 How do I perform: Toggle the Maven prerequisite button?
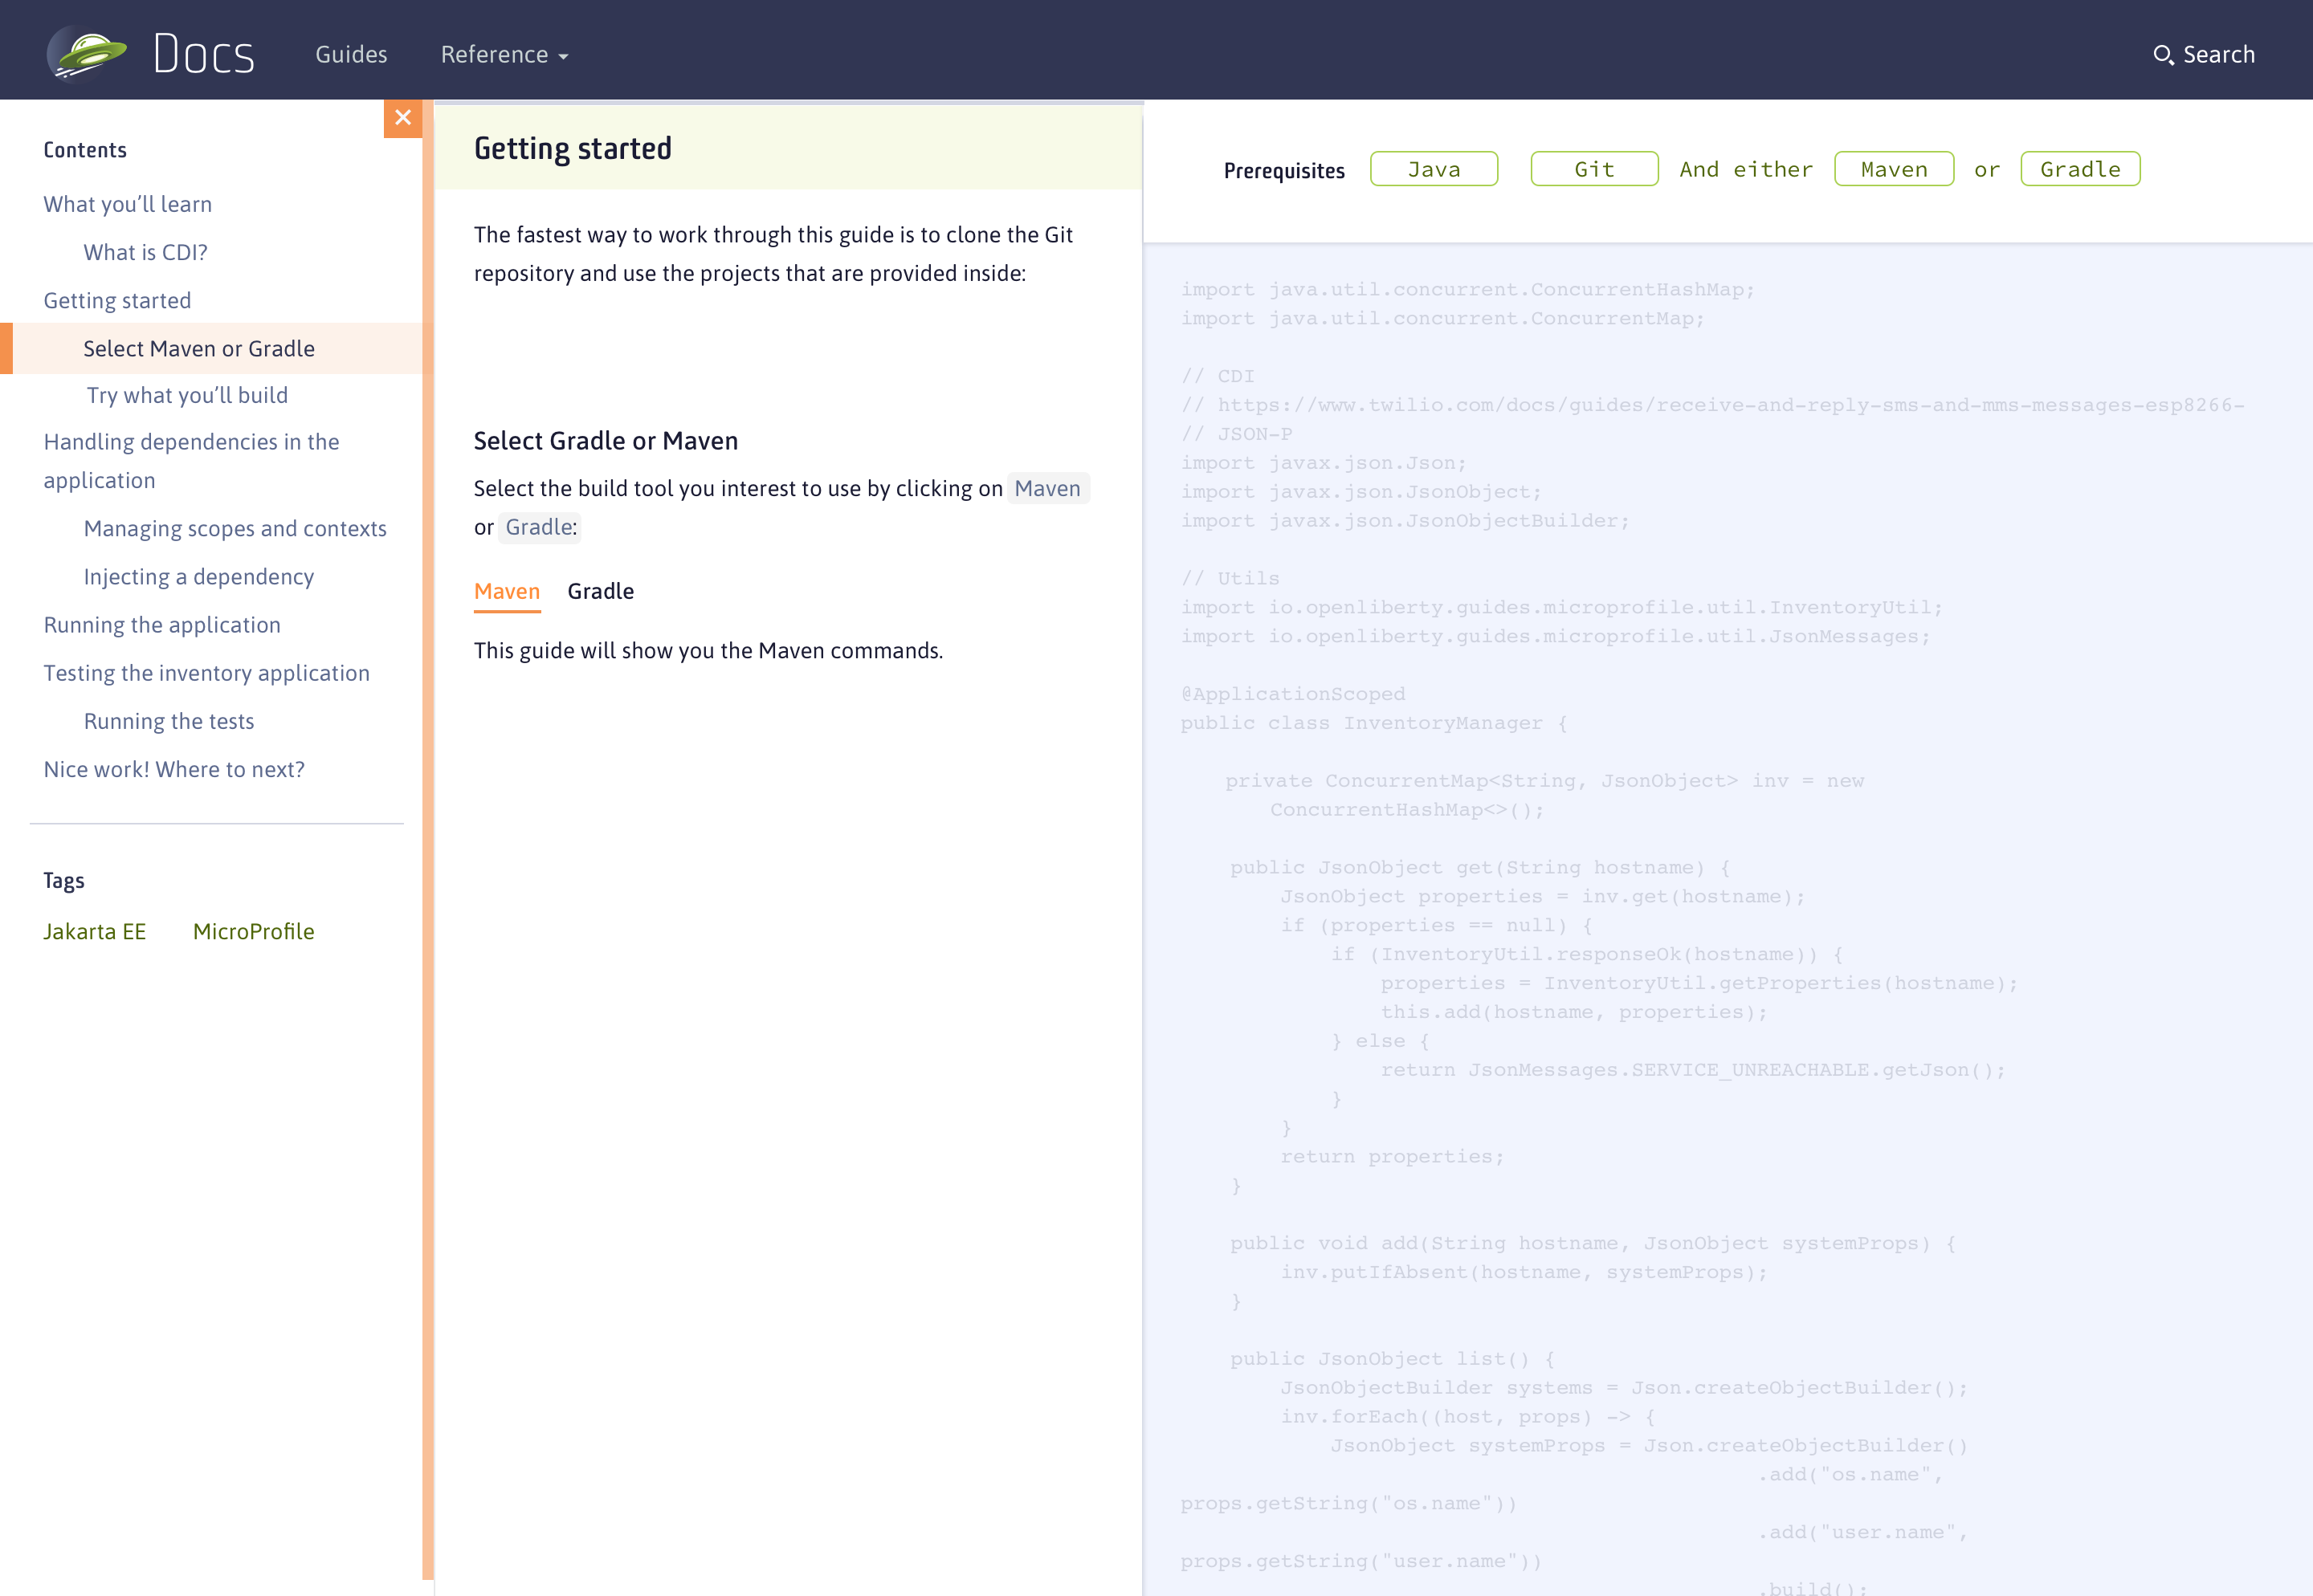(1893, 168)
